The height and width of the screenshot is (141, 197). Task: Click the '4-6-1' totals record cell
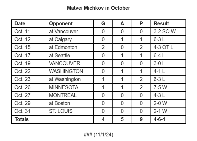168,119
